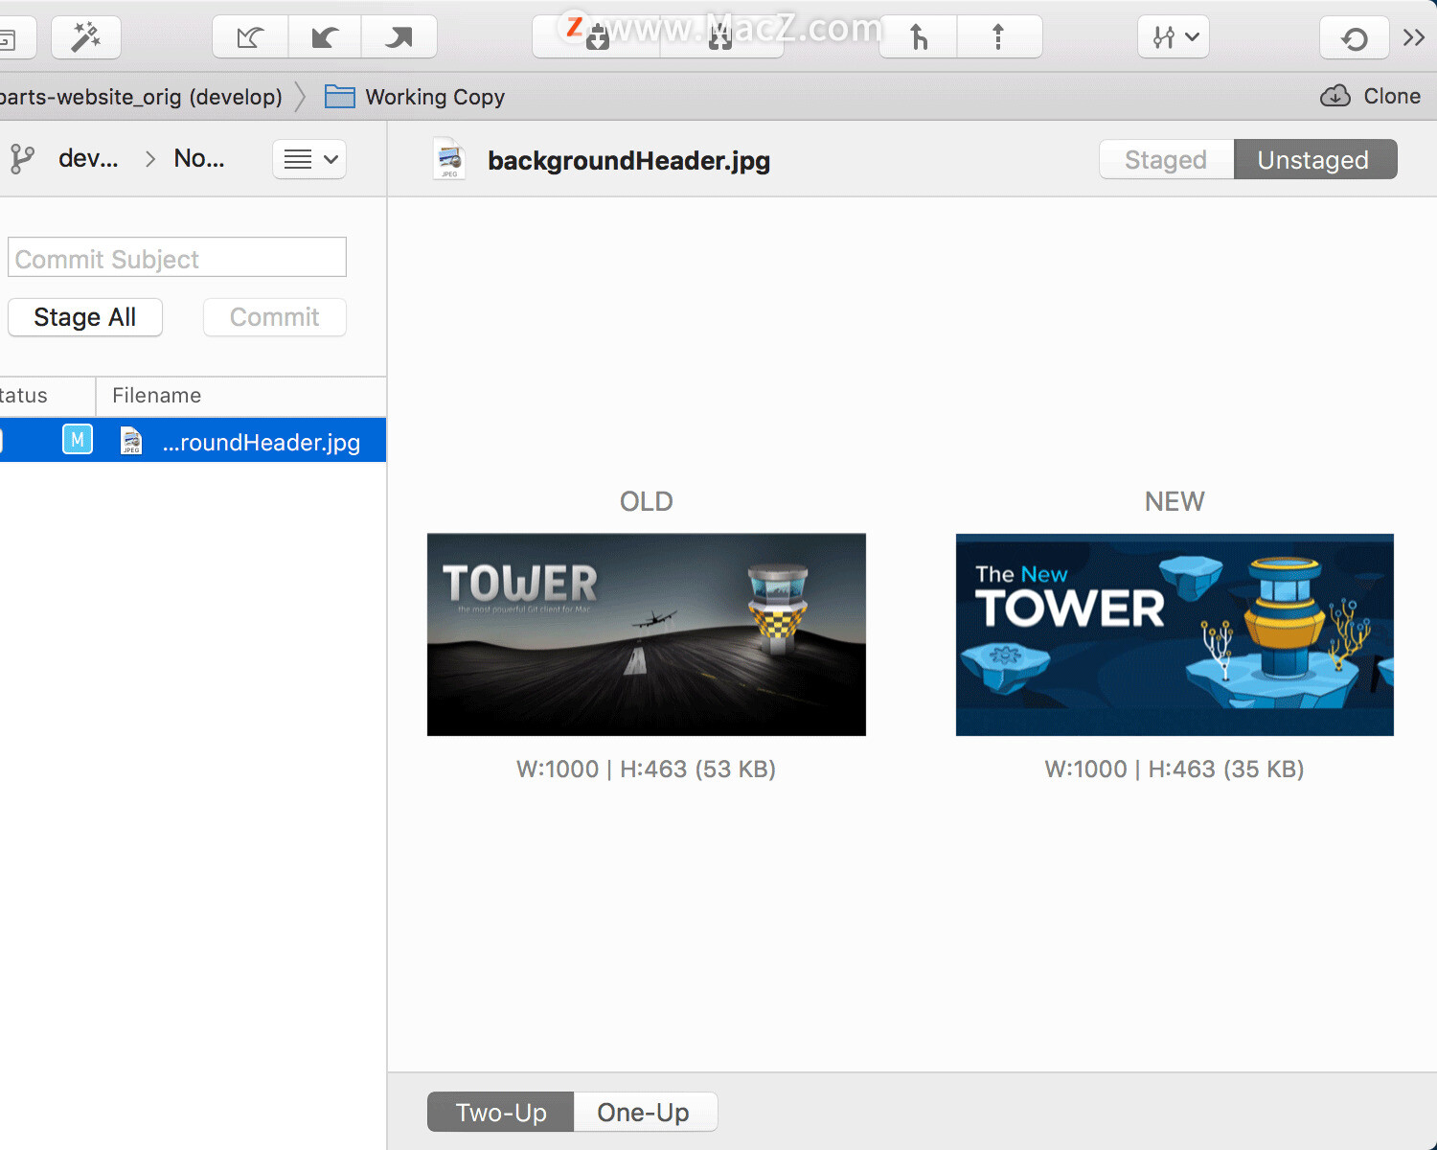The image size is (1437, 1150).
Task: Open the magic wand quick actions
Action: click(86, 37)
